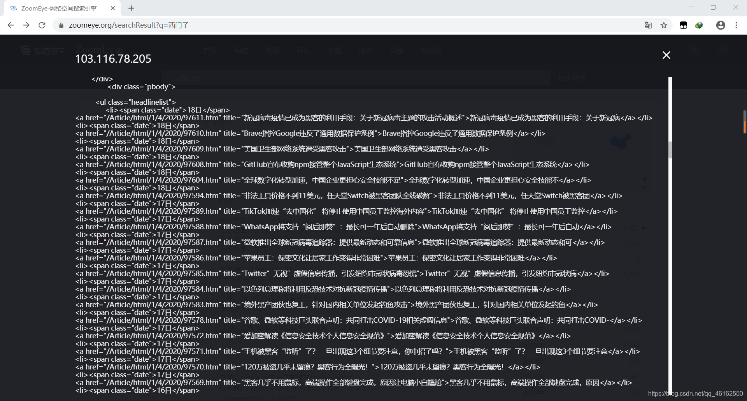Bookmark this page with the star icon

[664, 25]
